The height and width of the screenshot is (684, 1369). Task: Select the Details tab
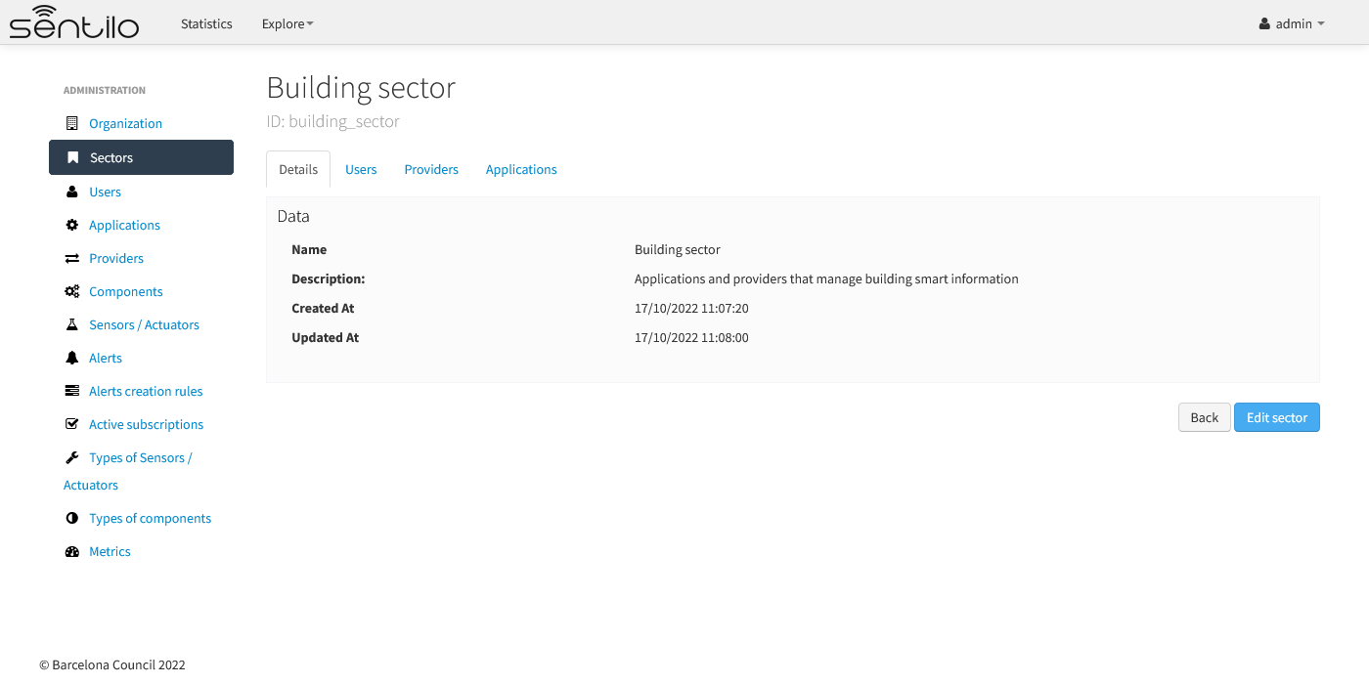tap(298, 169)
